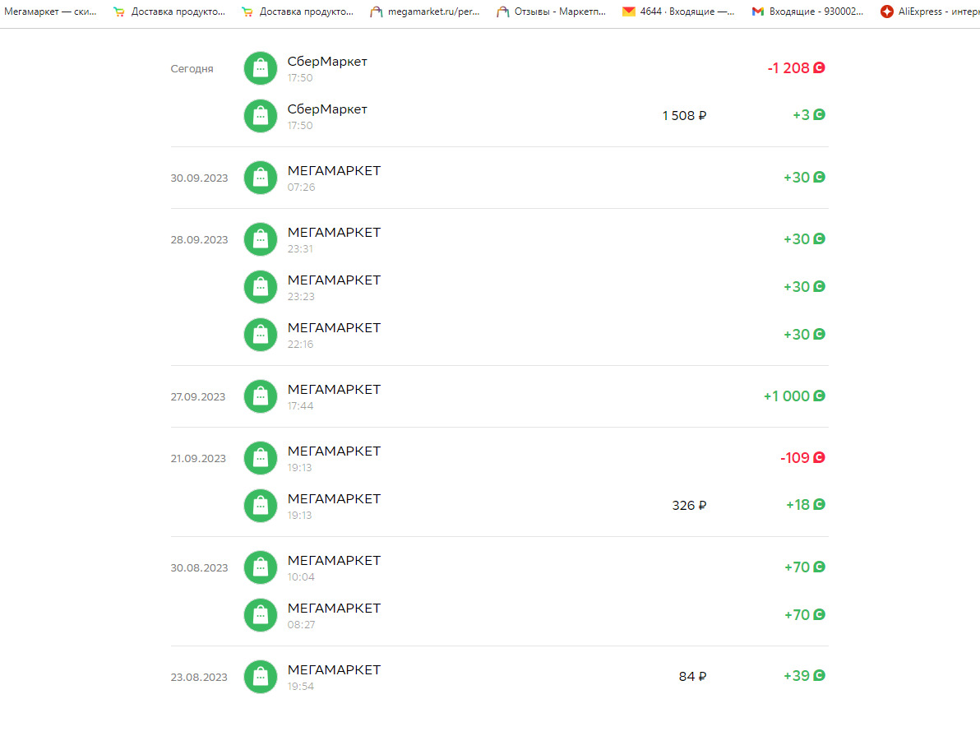
Task: Click МЕГАМАРКЕТ name in the 19:54 row
Action: pos(334,669)
